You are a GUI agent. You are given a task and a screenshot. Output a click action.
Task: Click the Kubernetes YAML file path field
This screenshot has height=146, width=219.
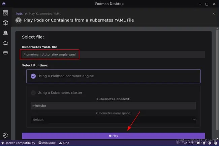[x=113, y=54]
